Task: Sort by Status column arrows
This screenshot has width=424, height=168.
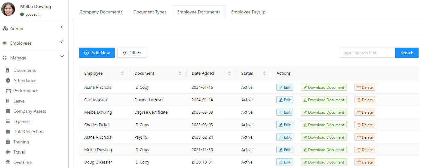Action: pos(264,73)
